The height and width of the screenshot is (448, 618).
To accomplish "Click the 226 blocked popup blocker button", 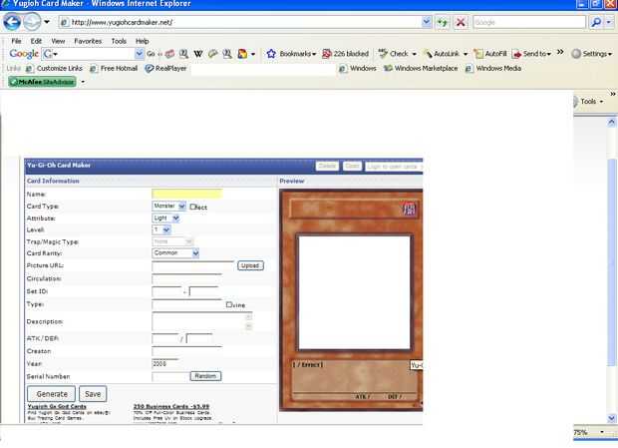I will (345, 54).
